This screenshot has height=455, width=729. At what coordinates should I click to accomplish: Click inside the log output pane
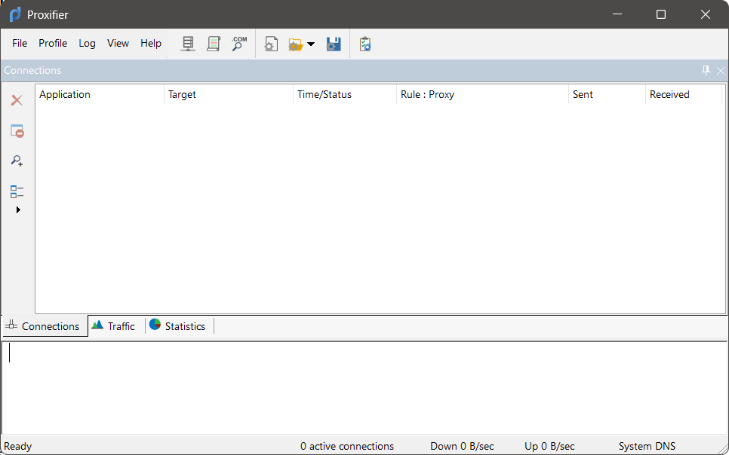[x=364, y=388]
